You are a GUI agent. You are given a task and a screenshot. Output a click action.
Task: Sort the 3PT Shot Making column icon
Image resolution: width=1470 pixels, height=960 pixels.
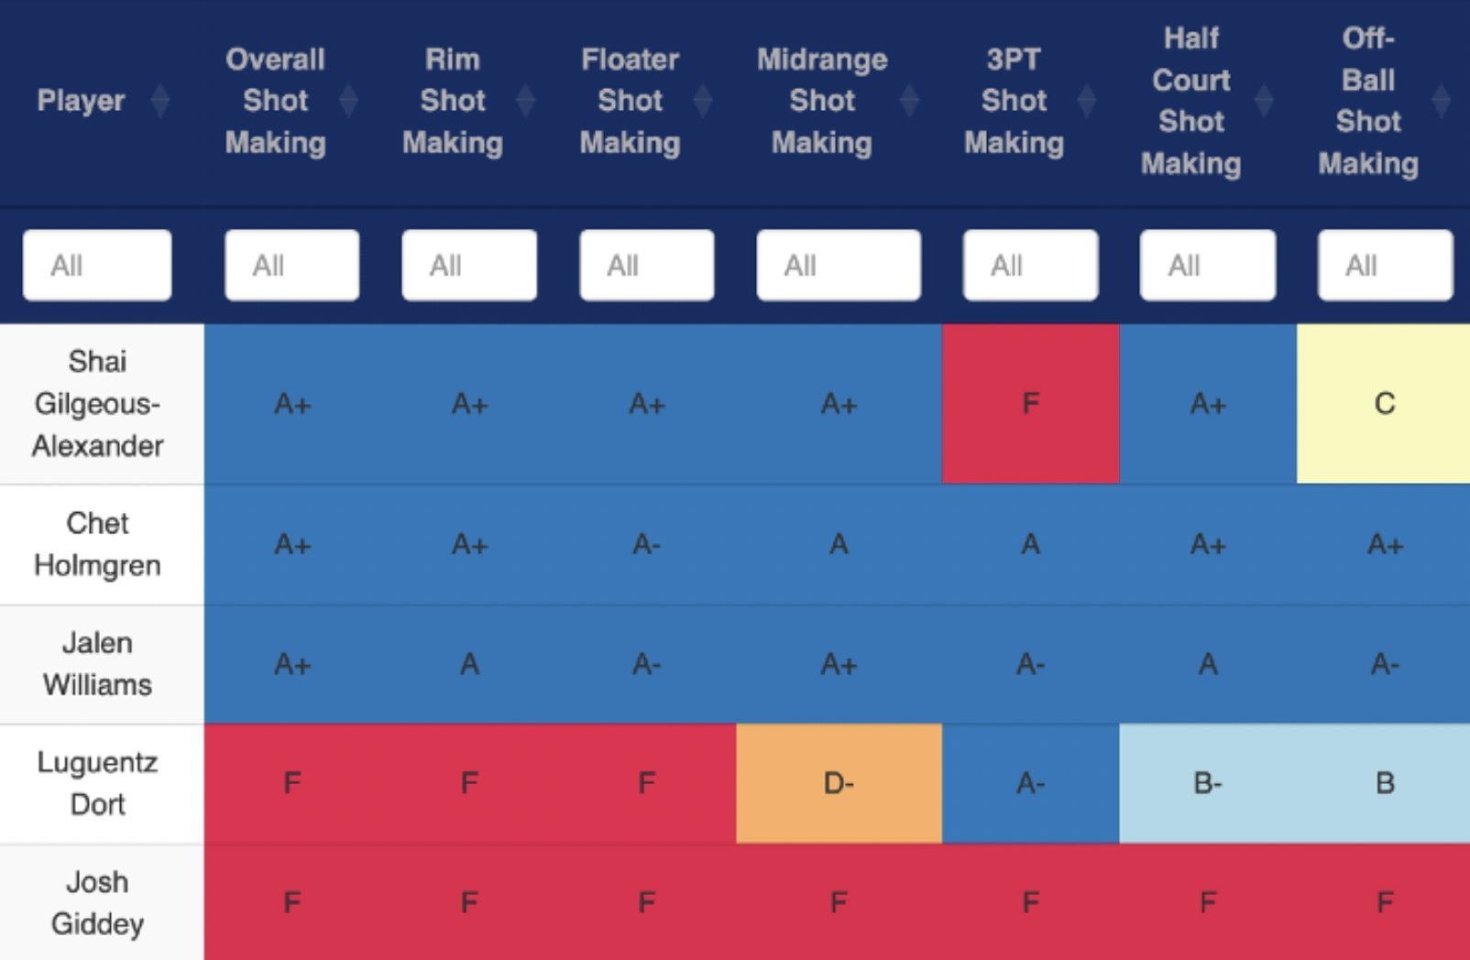coord(1087,101)
